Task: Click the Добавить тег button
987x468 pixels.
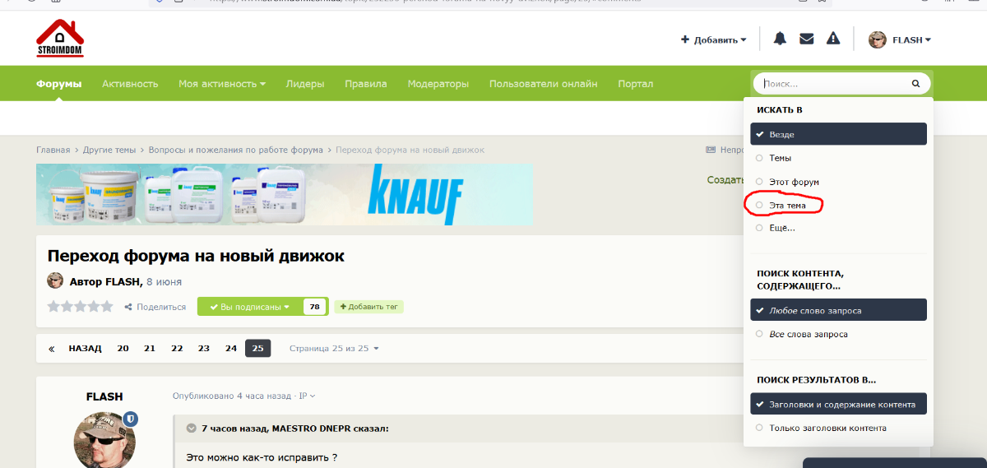Action: pyautogui.click(x=368, y=307)
